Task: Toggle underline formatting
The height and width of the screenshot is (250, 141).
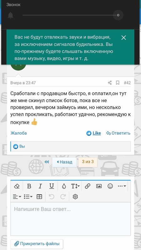Action: click(51, 186)
